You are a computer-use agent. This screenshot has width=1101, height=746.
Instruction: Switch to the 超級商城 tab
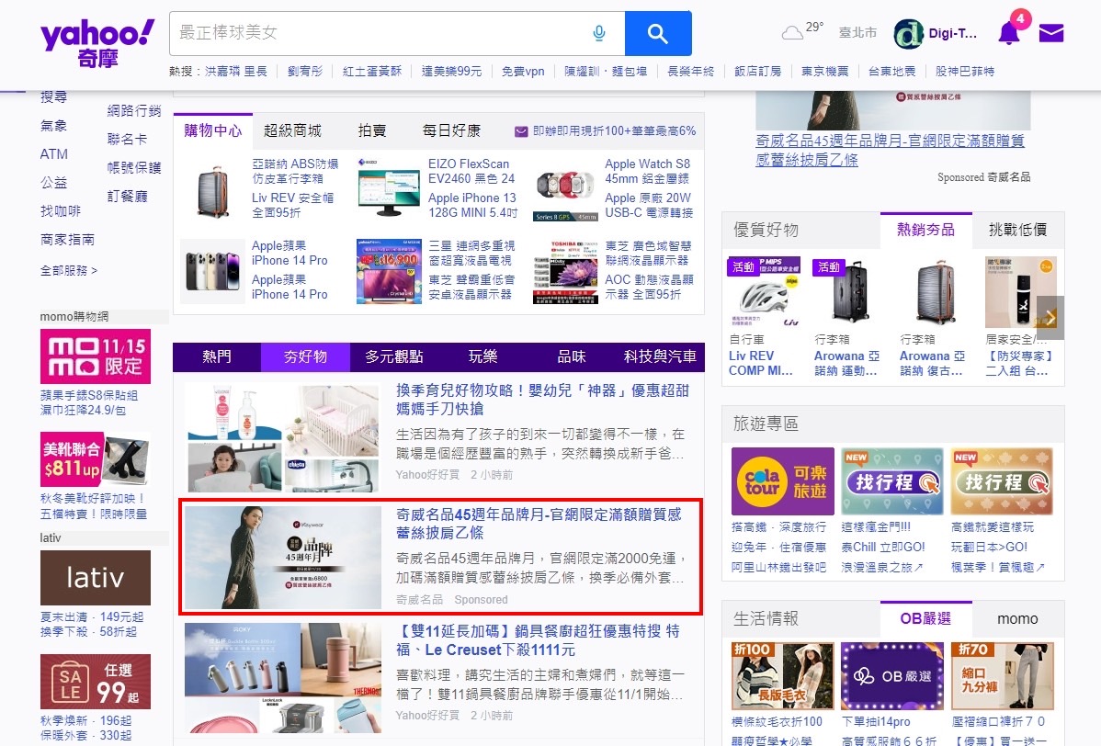coord(292,130)
